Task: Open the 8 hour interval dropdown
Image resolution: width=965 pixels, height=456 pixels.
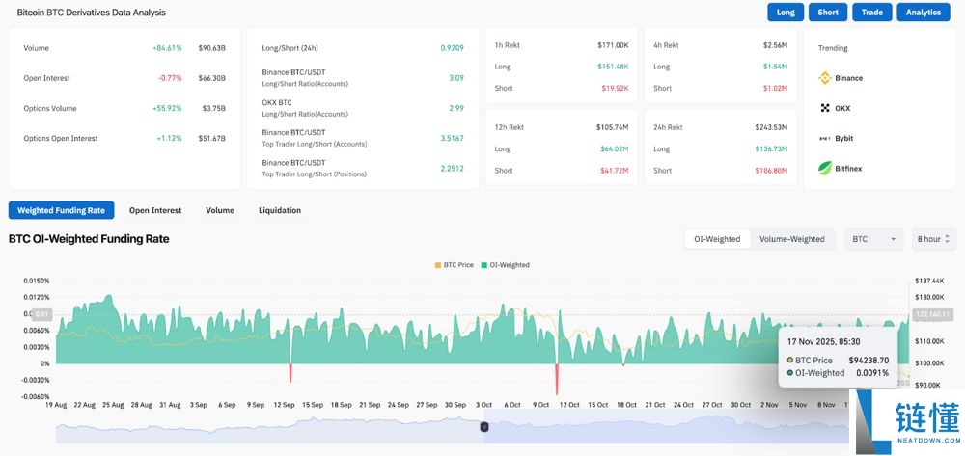Action: [933, 239]
